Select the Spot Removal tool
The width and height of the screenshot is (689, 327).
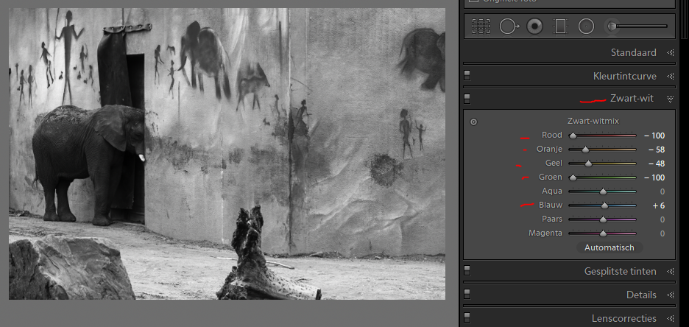pyautogui.click(x=508, y=27)
